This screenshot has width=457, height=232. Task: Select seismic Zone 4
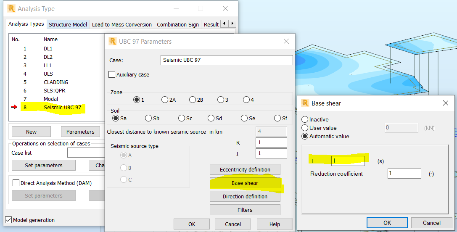pyautogui.click(x=246, y=100)
